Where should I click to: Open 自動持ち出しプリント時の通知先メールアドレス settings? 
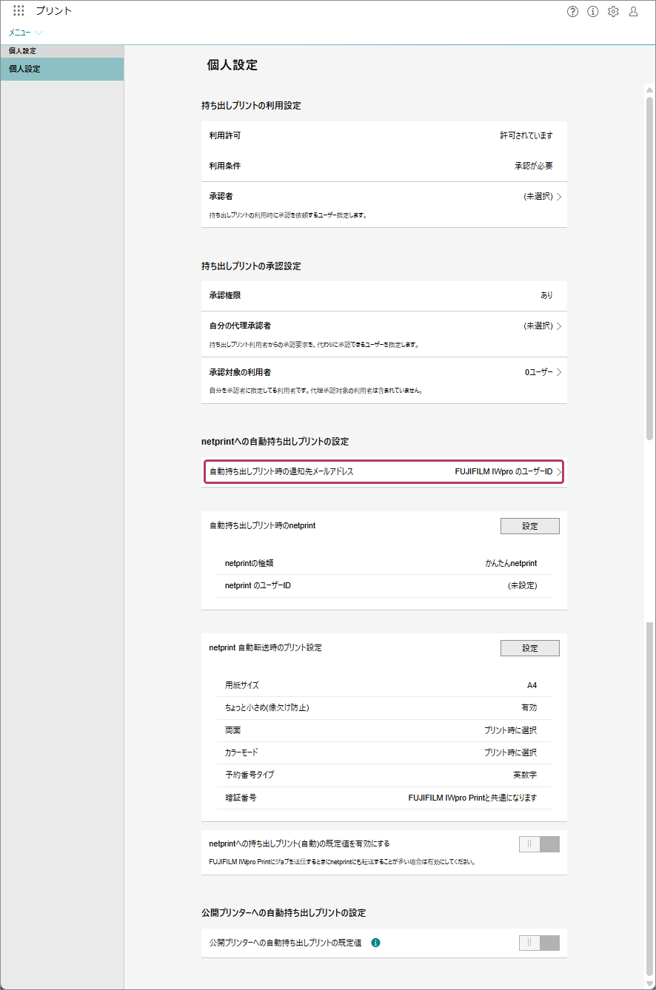(x=384, y=471)
